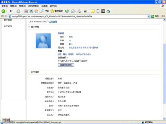This screenshot has height=124, width=166.
Task: Open the 我的最愛(A) menu
Action: (34, 6)
